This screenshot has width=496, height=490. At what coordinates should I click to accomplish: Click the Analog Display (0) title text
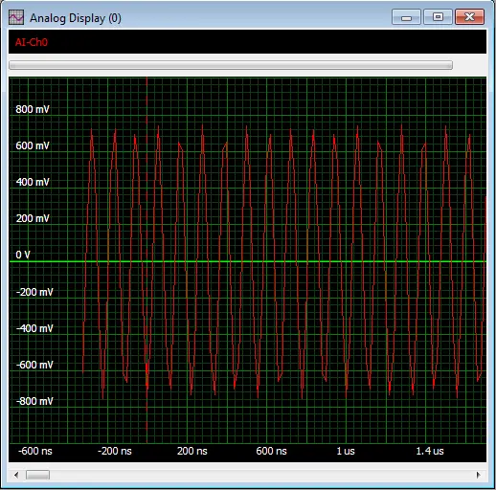point(76,18)
